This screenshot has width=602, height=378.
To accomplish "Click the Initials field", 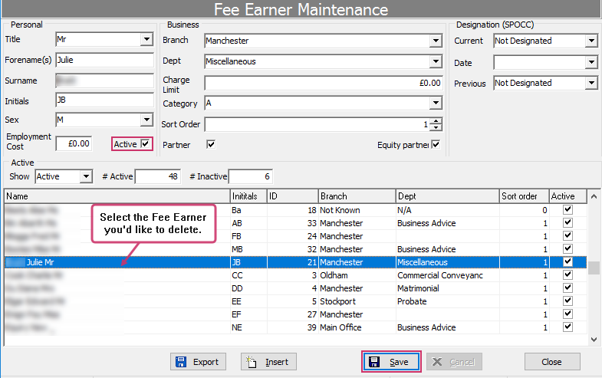I will coord(104,100).
